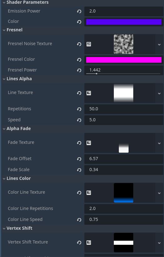Open the purple Color swatch picker

click(x=124, y=22)
